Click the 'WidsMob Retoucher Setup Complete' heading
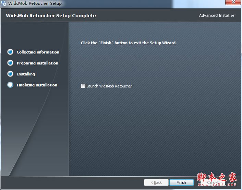Screen dimensions: 242x190 point(51,15)
